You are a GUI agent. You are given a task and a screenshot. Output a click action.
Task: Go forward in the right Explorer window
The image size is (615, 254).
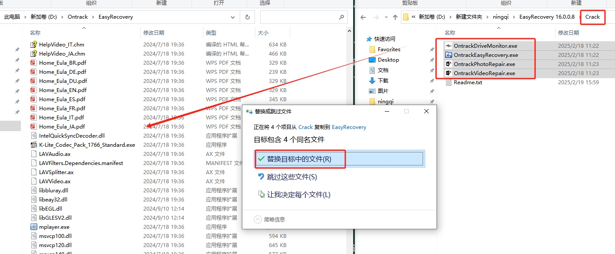pyautogui.click(x=376, y=17)
